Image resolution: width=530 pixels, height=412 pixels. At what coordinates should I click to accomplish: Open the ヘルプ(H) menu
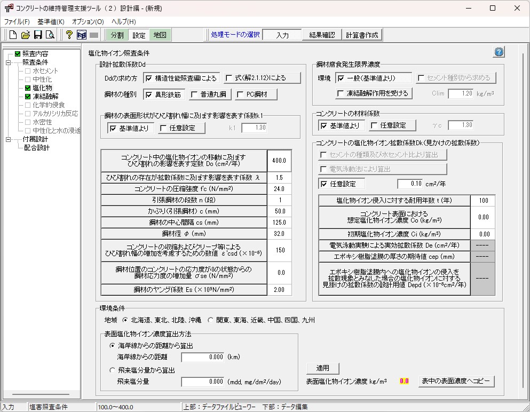tap(124, 22)
